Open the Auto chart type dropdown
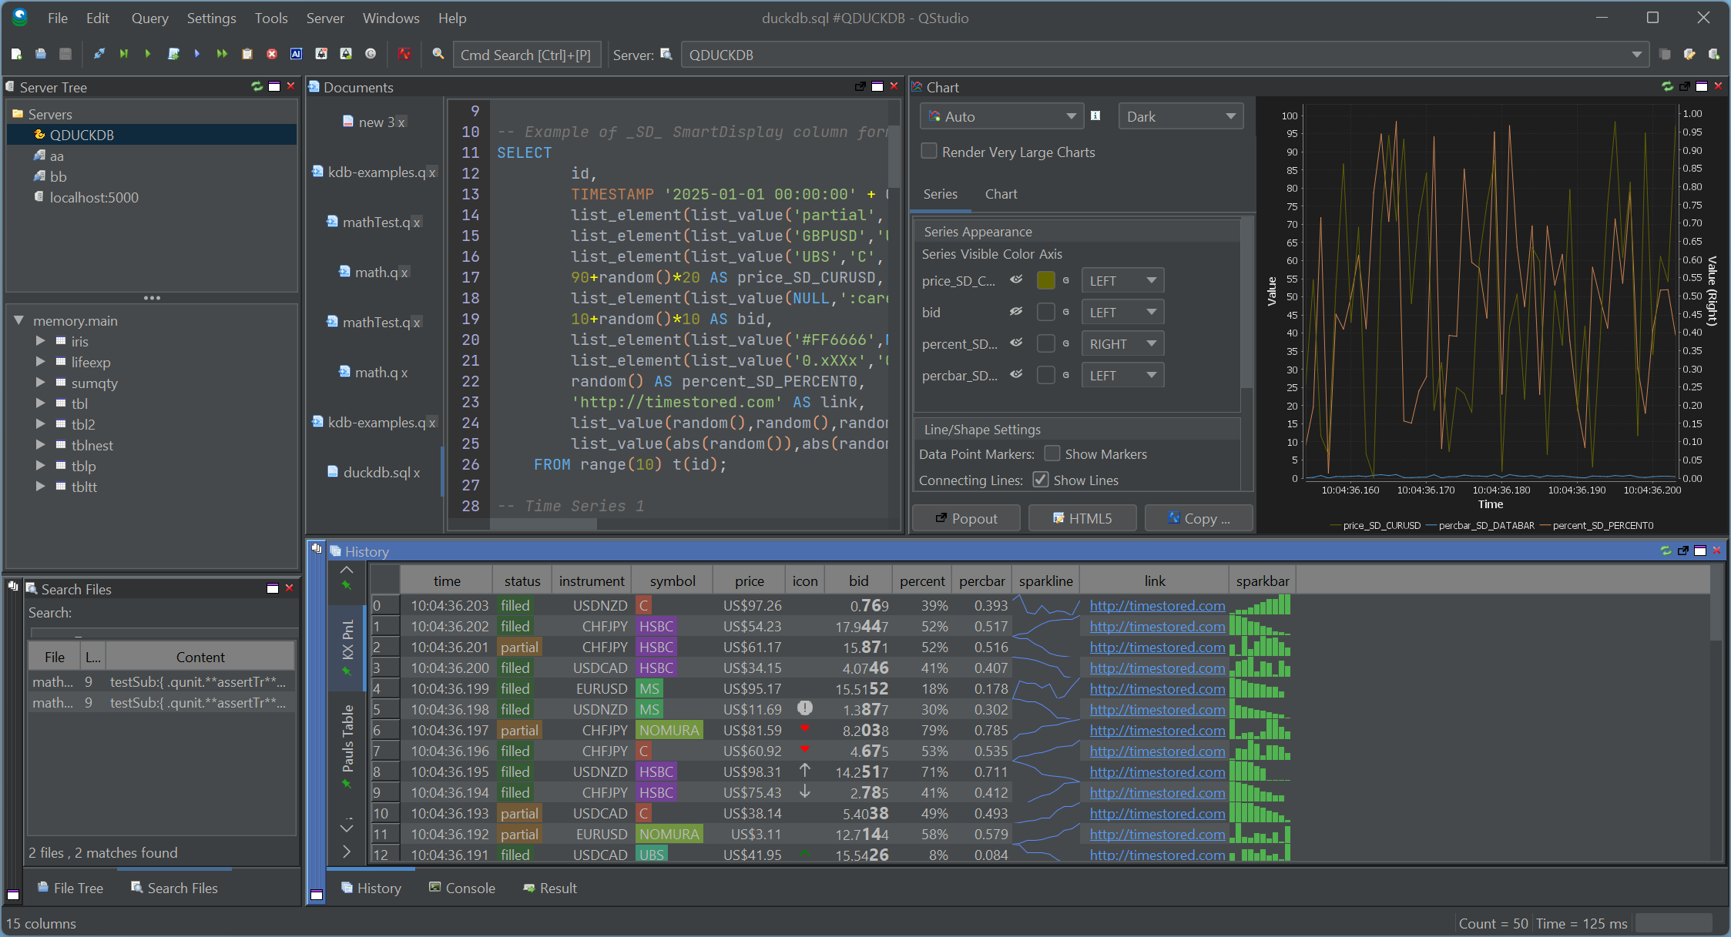 pos(1001,116)
